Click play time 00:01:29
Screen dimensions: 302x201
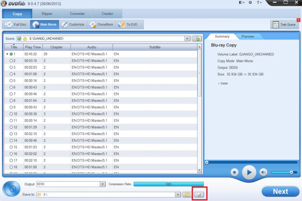point(31,127)
